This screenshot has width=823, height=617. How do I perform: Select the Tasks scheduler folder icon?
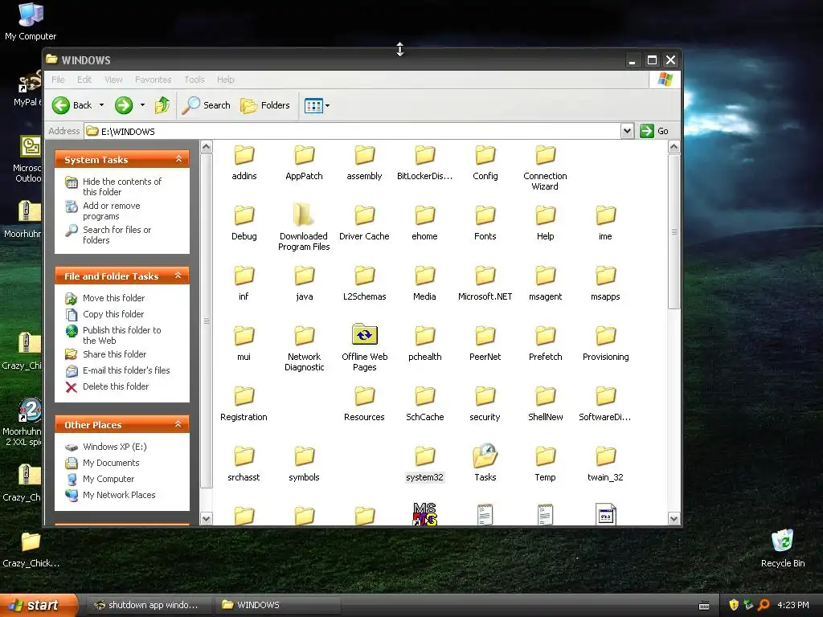485,456
